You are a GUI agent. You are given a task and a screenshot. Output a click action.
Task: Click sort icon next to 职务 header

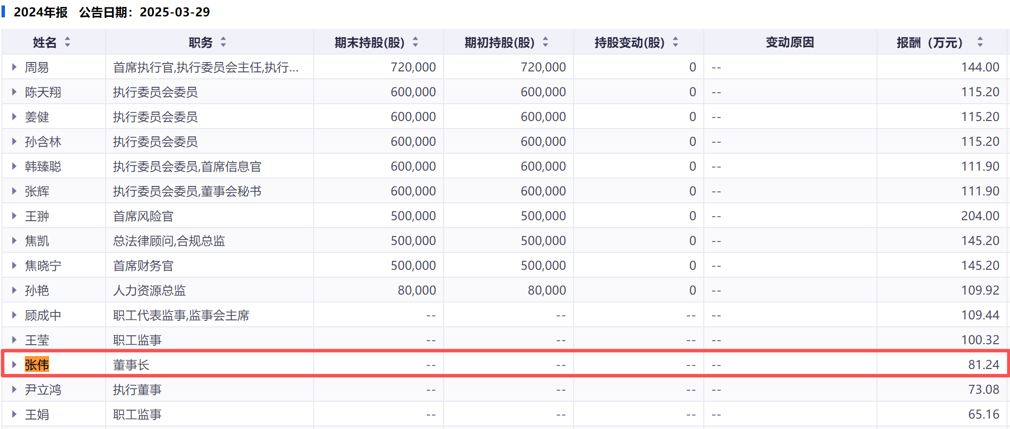[223, 43]
